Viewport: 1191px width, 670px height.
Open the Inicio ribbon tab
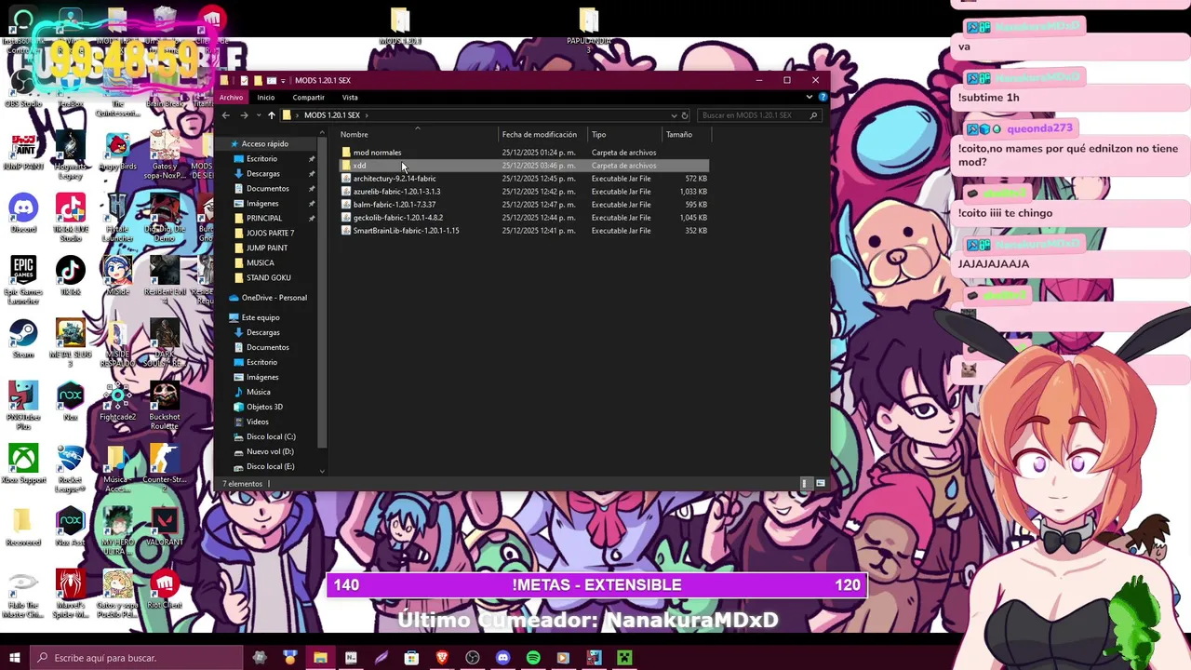pos(266,98)
